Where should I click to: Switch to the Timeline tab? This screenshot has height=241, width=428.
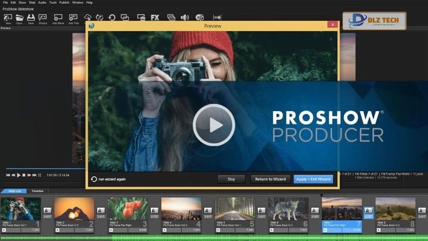pyautogui.click(x=37, y=191)
